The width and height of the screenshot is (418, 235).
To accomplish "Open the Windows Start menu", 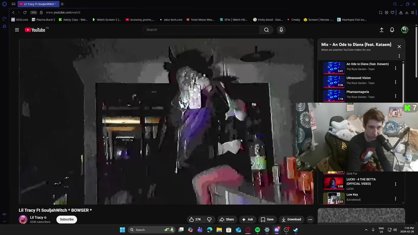I will (x=122, y=230).
